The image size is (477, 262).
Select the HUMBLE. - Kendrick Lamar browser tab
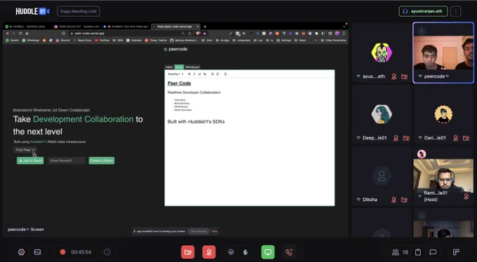[x=27, y=27]
